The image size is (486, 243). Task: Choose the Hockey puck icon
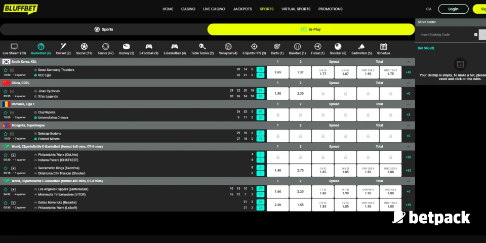point(127,47)
